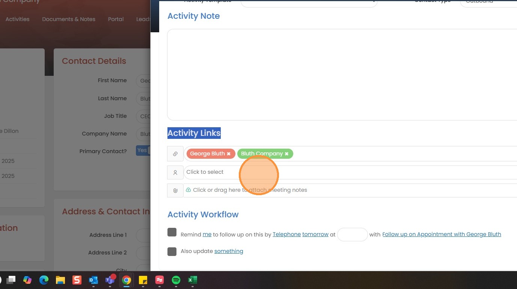The height and width of the screenshot is (289, 517).
Task: Open File Explorer from the taskbar
Action: [60, 280]
